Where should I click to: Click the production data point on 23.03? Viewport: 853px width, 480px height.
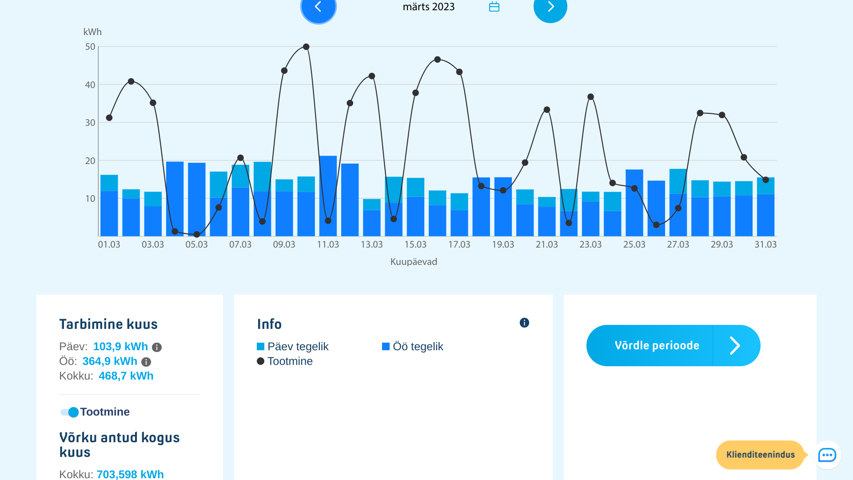590,97
